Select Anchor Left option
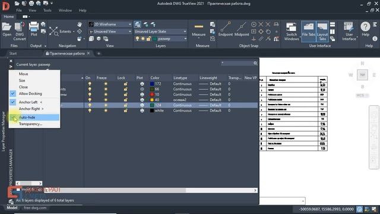The image size is (380, 214). tap(34, 102)
